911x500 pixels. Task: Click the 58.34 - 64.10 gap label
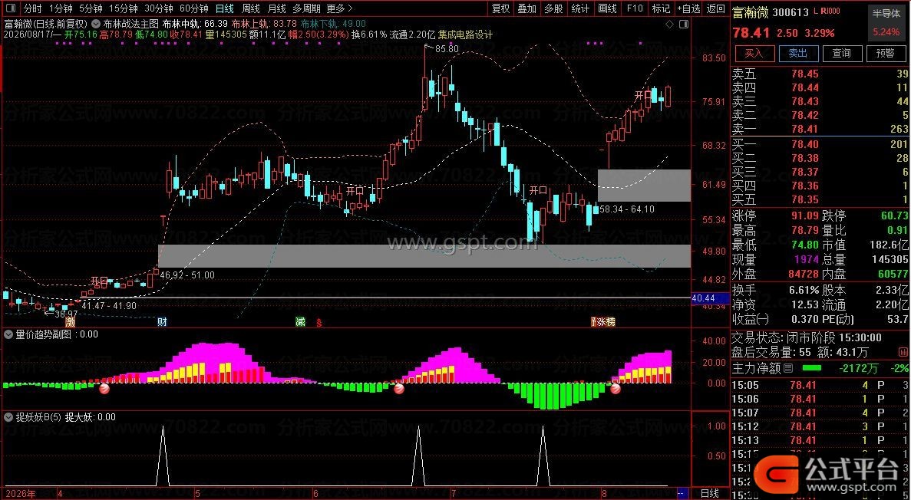(627, 209)
